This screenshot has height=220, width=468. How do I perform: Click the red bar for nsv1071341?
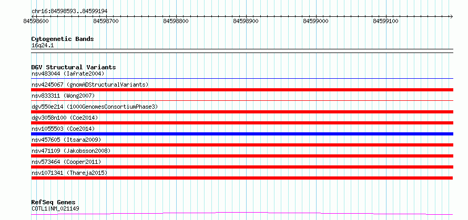tap(242, 178)
